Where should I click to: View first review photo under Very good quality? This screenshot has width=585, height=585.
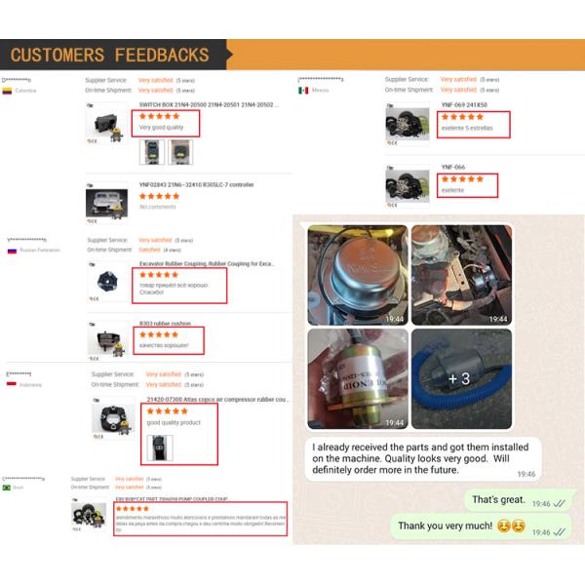(x=151, y=152)
